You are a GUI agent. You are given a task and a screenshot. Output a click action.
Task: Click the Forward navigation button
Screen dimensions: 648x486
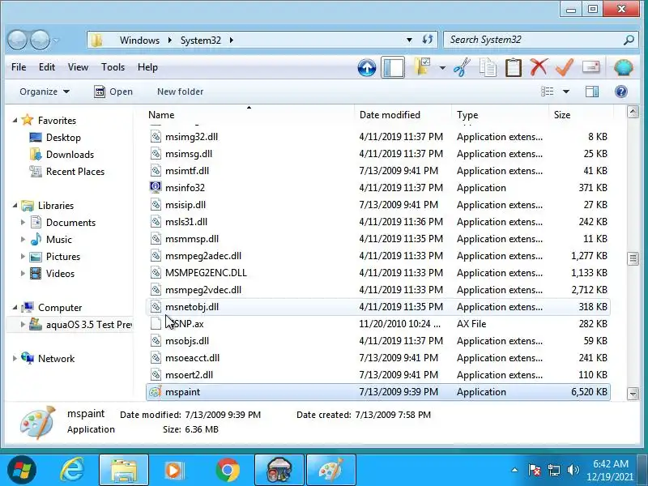click(x=40, y=40)
